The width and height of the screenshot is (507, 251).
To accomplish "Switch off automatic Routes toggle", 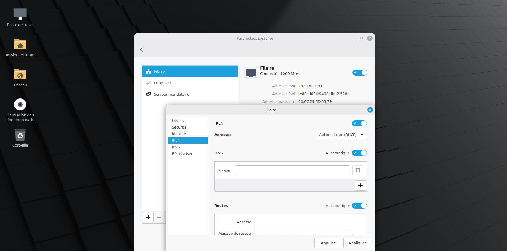I will click(359, 206).
